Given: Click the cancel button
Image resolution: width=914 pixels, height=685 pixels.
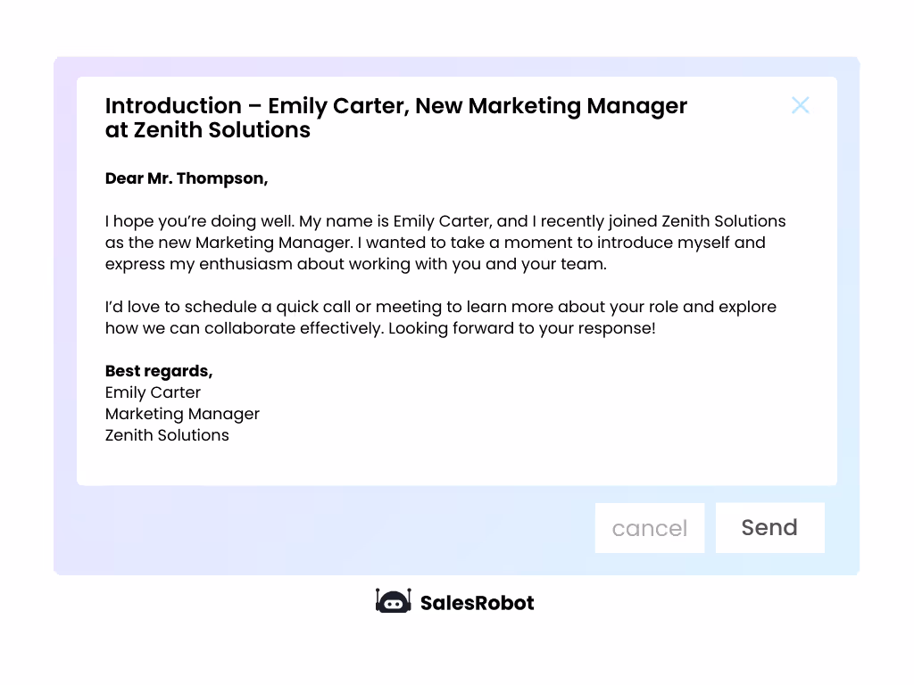Looking at the screenshot, I should (649, 527).
